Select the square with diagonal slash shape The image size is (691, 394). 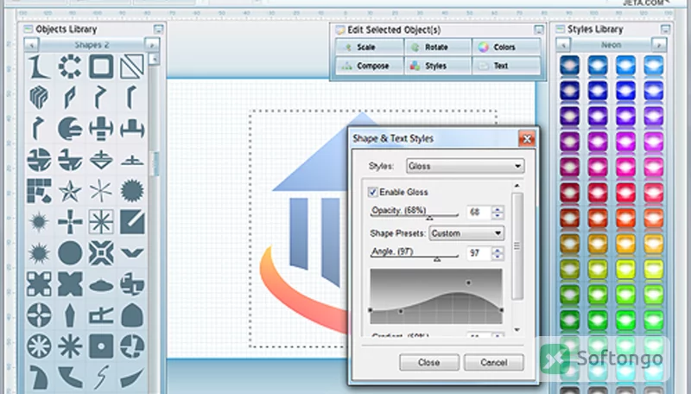132,222
